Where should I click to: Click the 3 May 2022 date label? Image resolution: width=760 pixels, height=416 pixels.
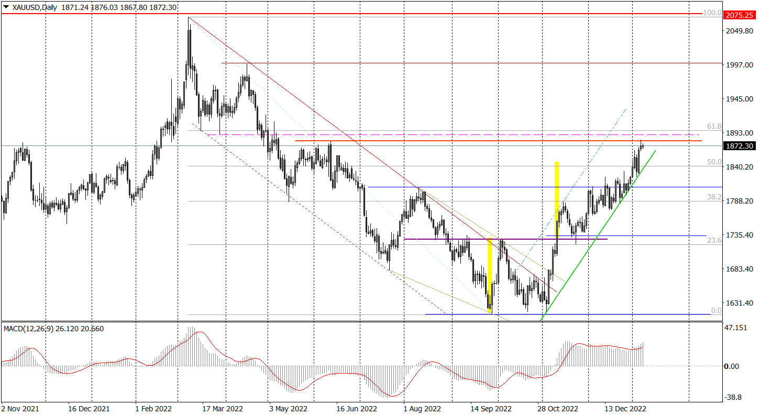[x=288, y=408]
